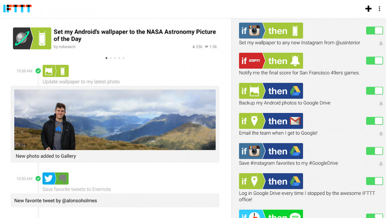Select the last carousel page dot

click(124, 58)
